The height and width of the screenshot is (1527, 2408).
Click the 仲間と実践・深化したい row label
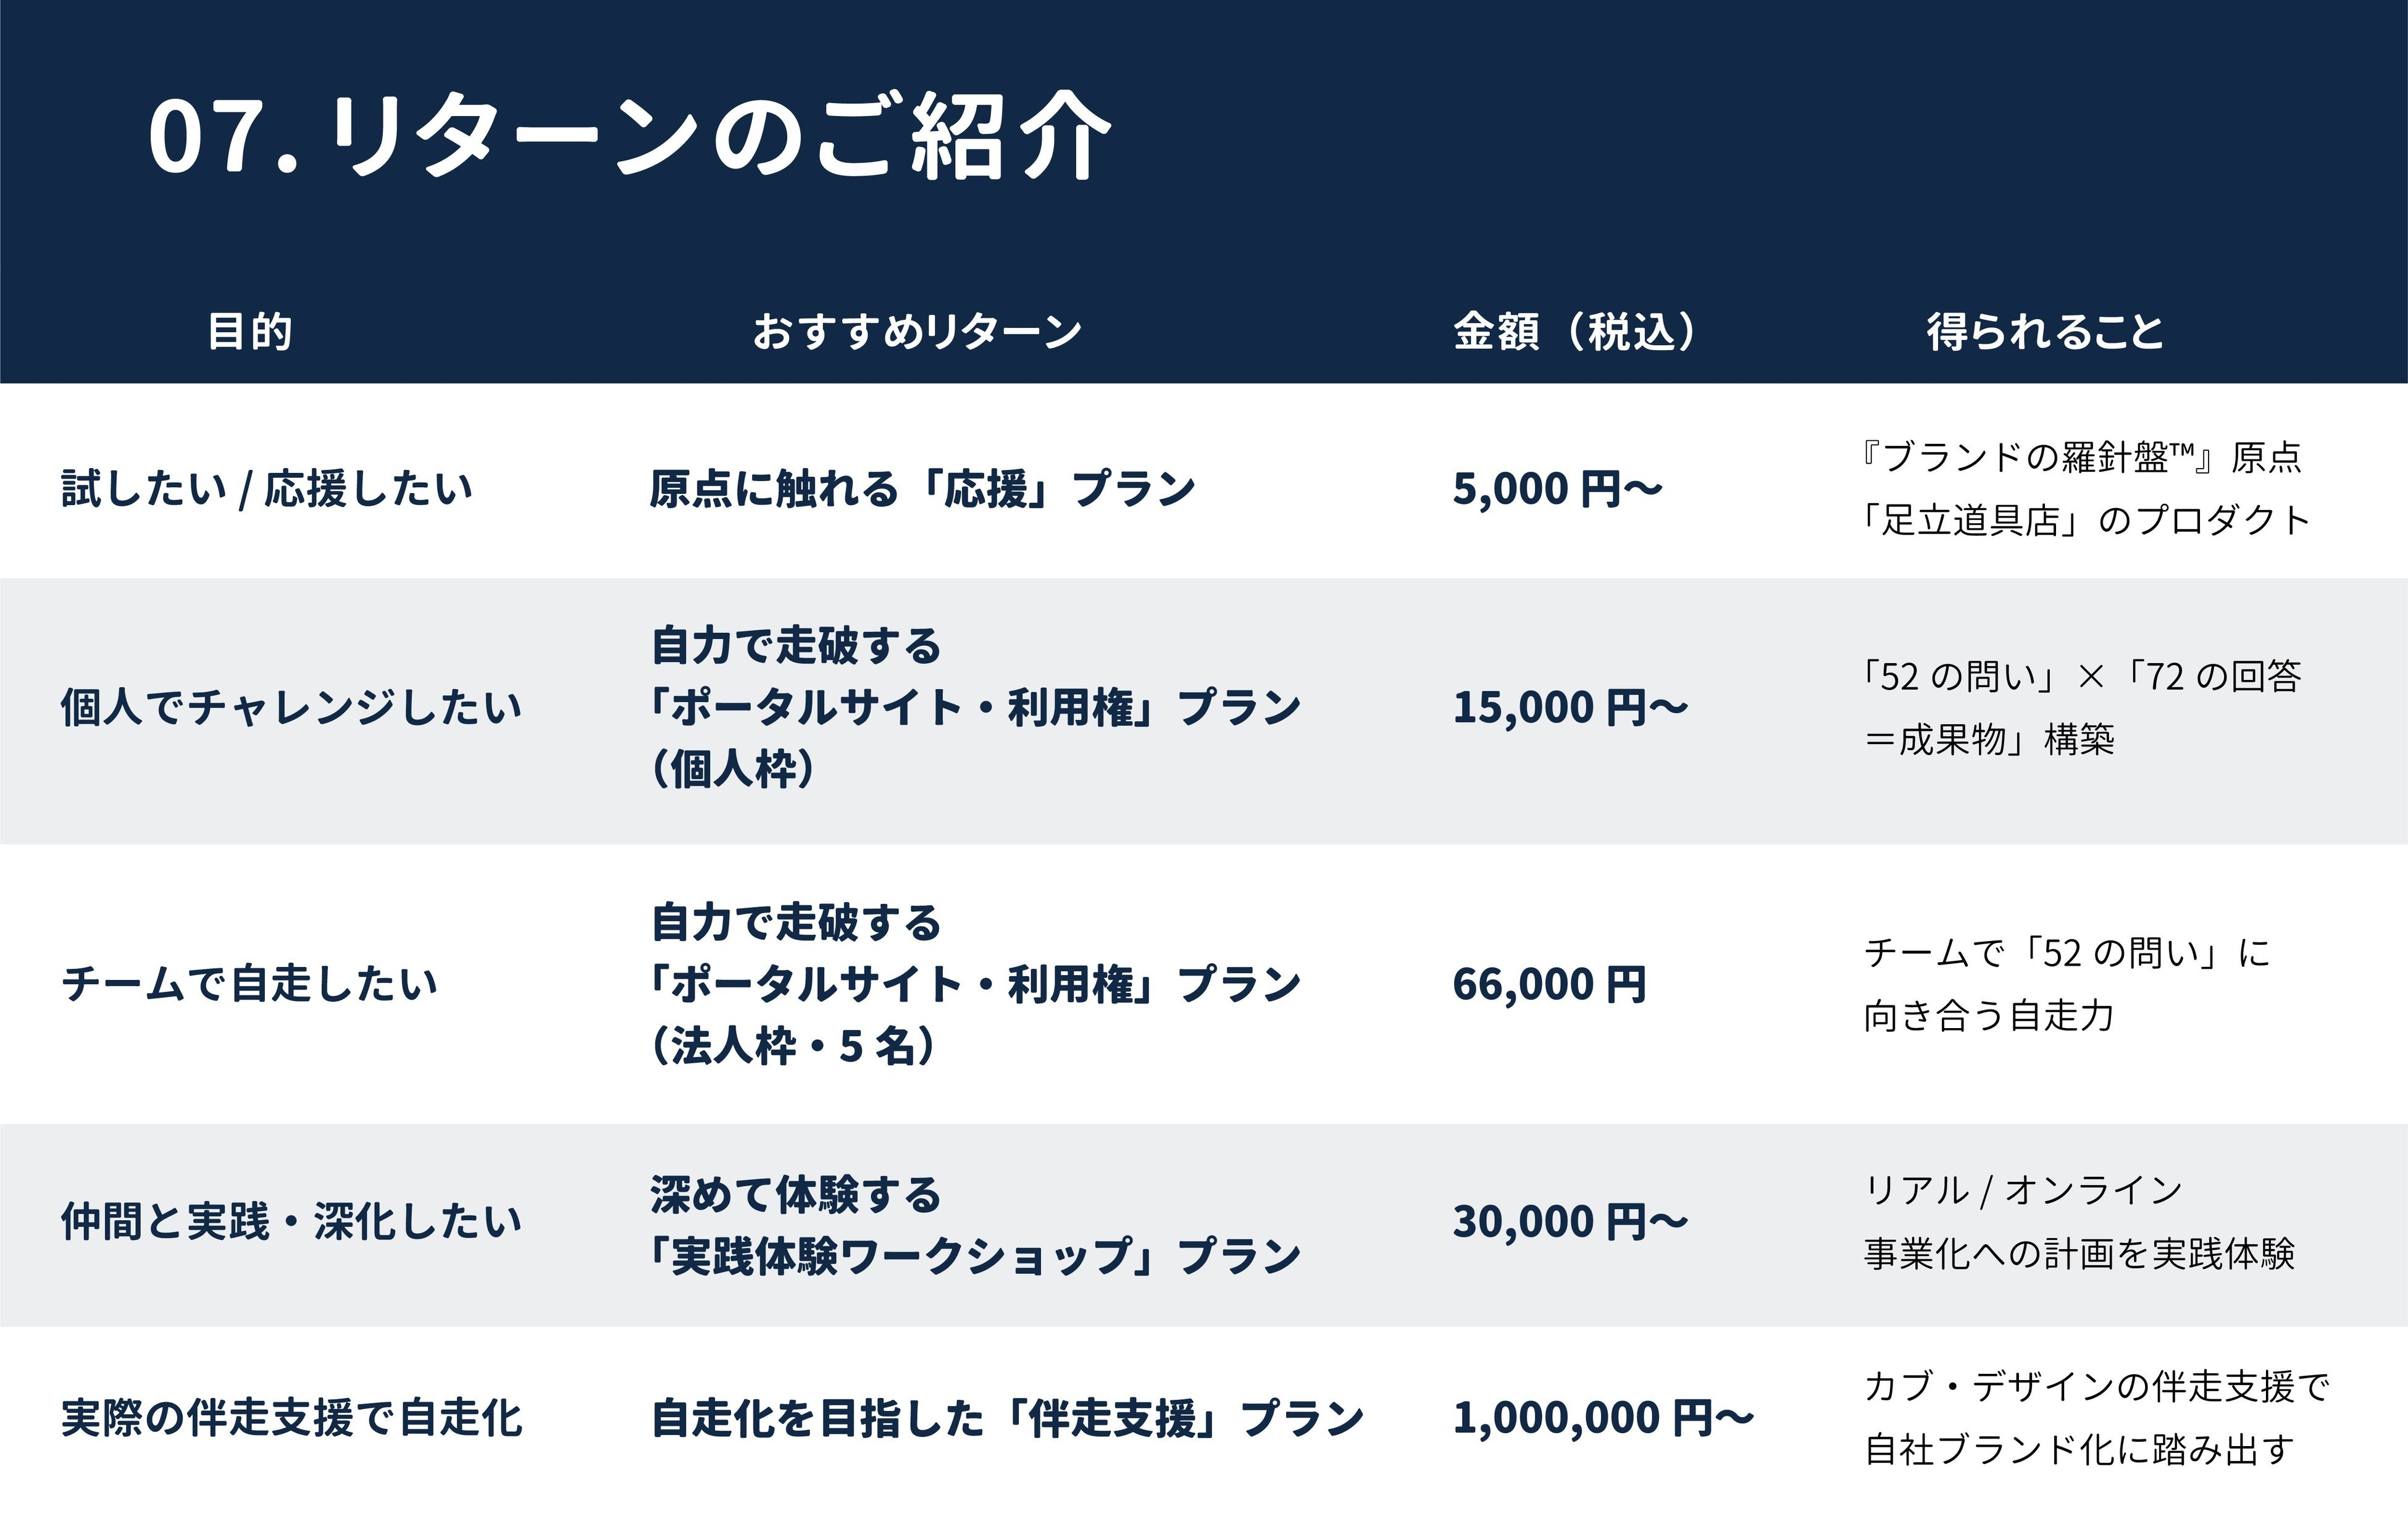pos(291,1222)
